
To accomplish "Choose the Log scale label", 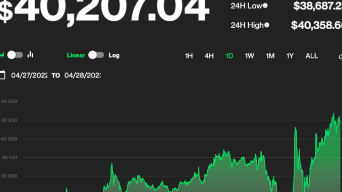I will (x=114, y=55).
